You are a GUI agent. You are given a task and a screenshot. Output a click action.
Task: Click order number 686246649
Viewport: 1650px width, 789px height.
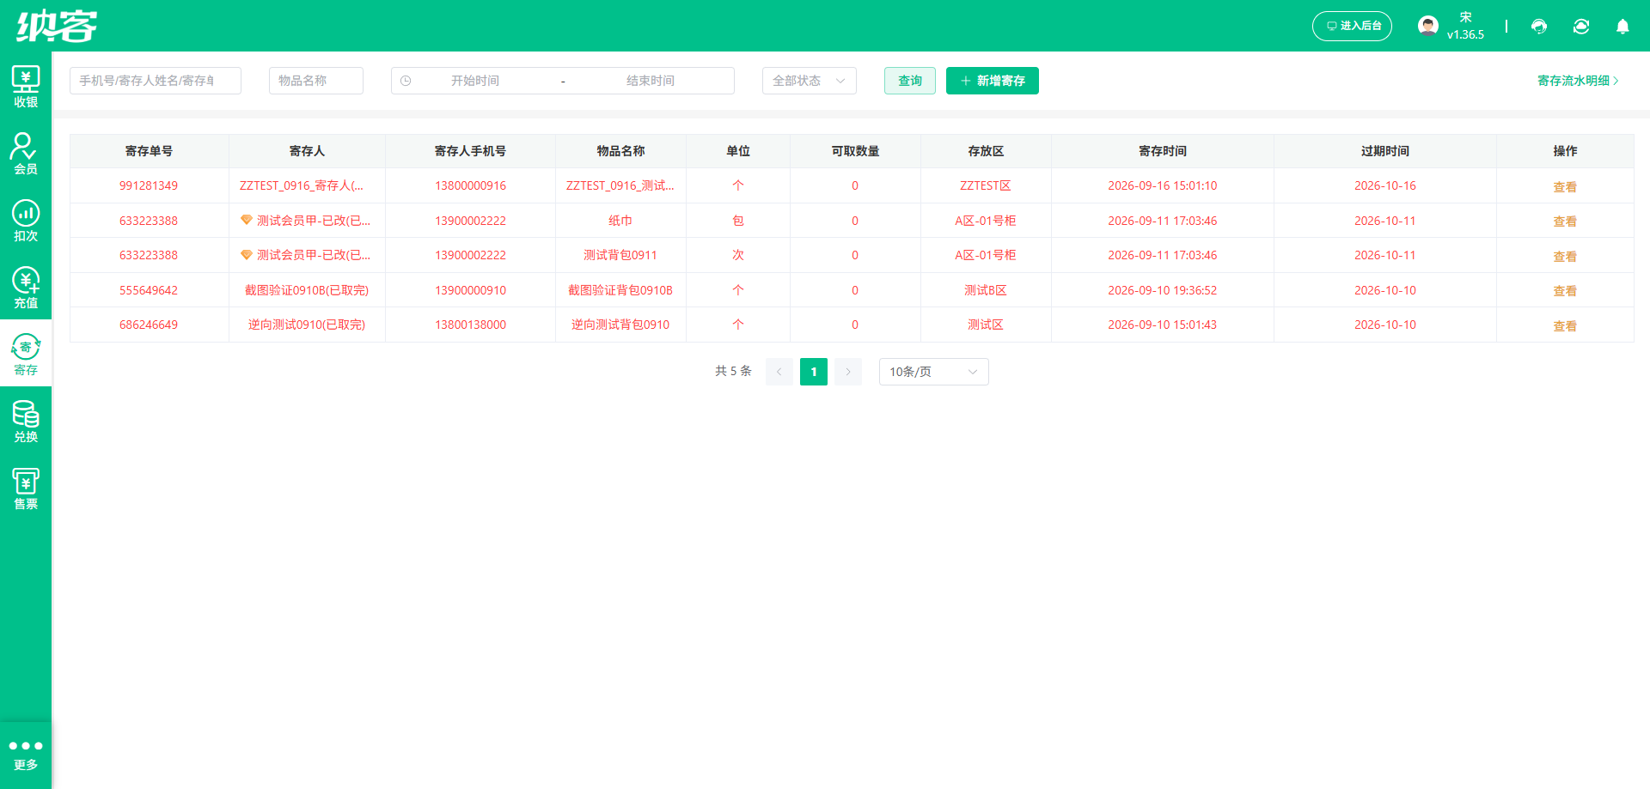(149, 325)
